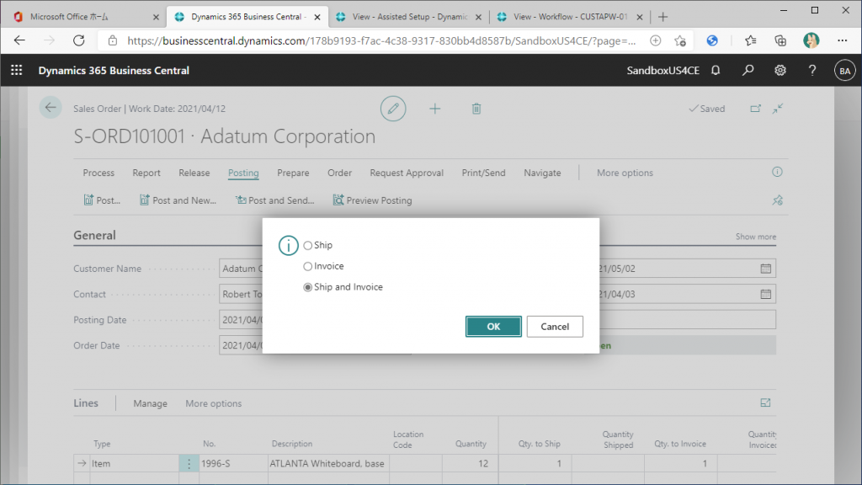Screen dimensions: 862x485
Task: Expand More options in the action bar
Action: (625, 173)
